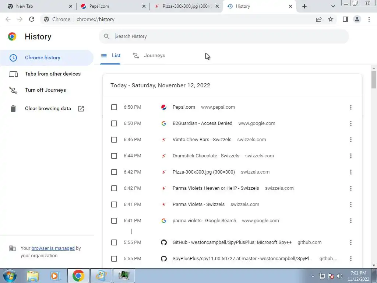This screenshot has height=283, width=377.
Task: Select checkbox for Vimto Chew Bars entry
Action: coord(114,140)
